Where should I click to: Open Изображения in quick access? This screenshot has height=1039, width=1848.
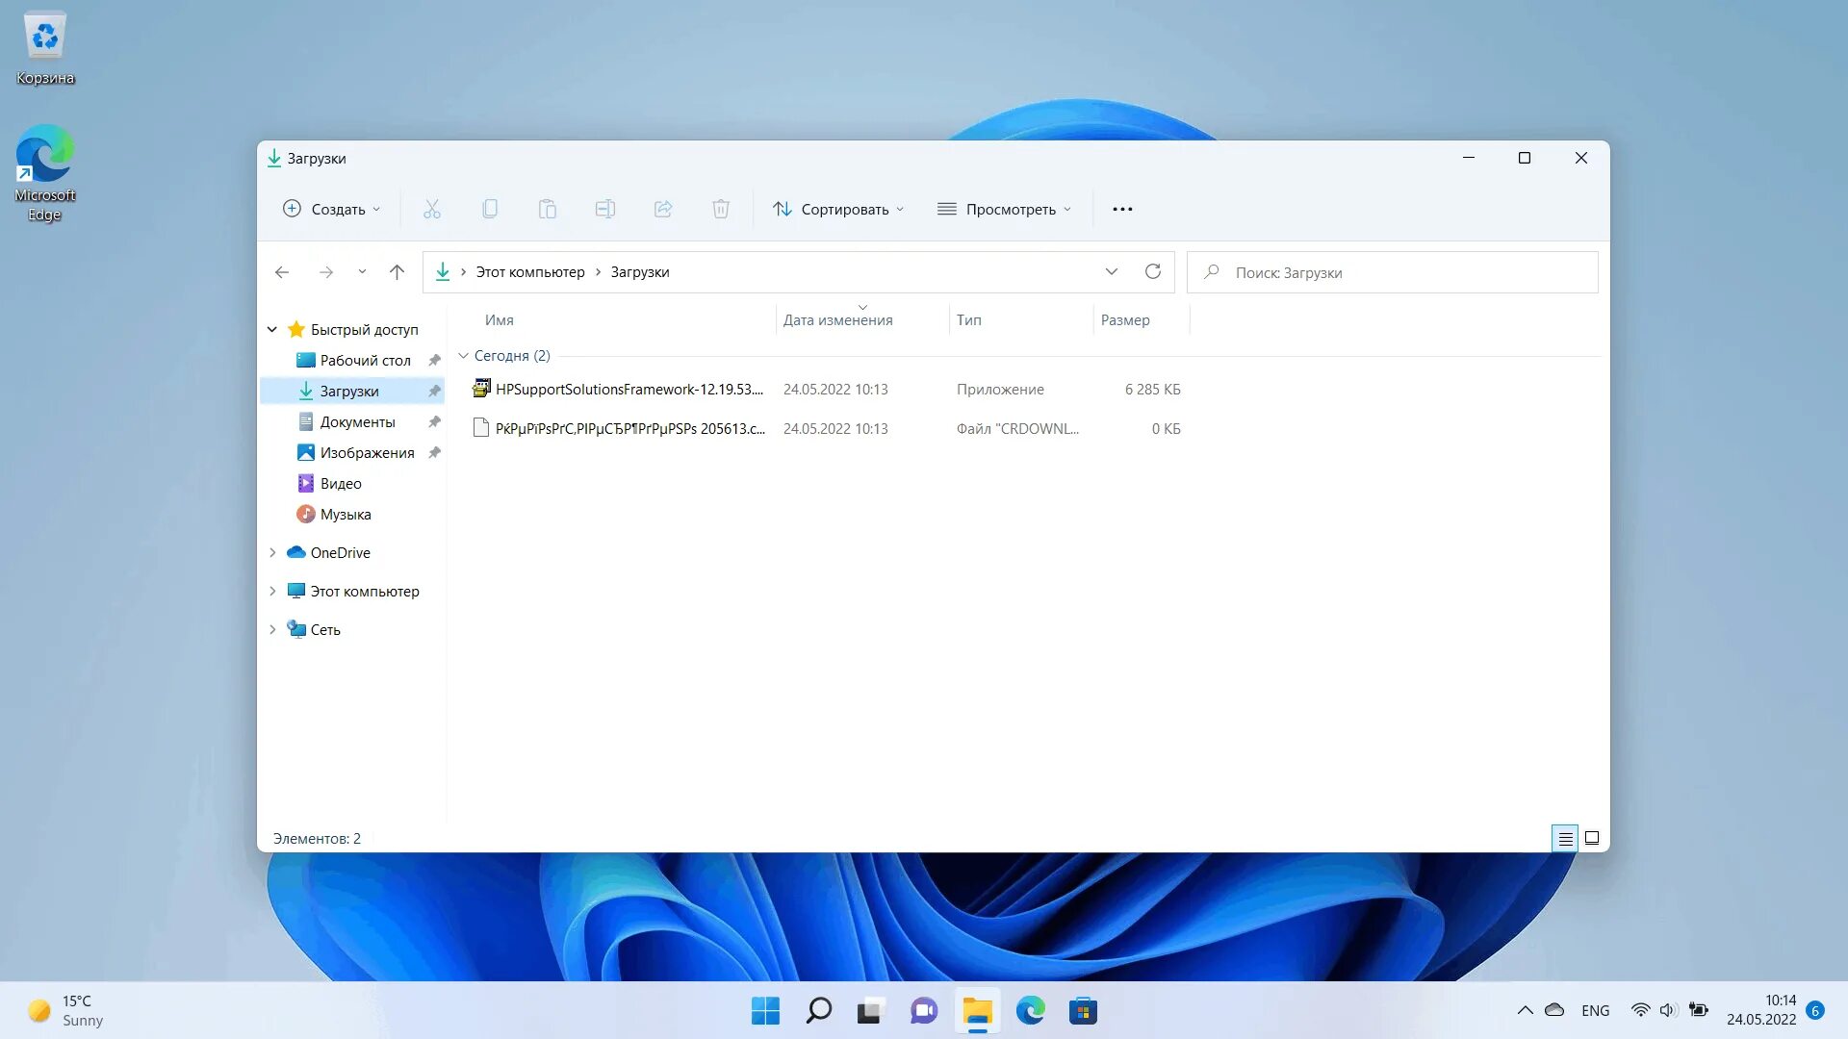tap(367, 452)
